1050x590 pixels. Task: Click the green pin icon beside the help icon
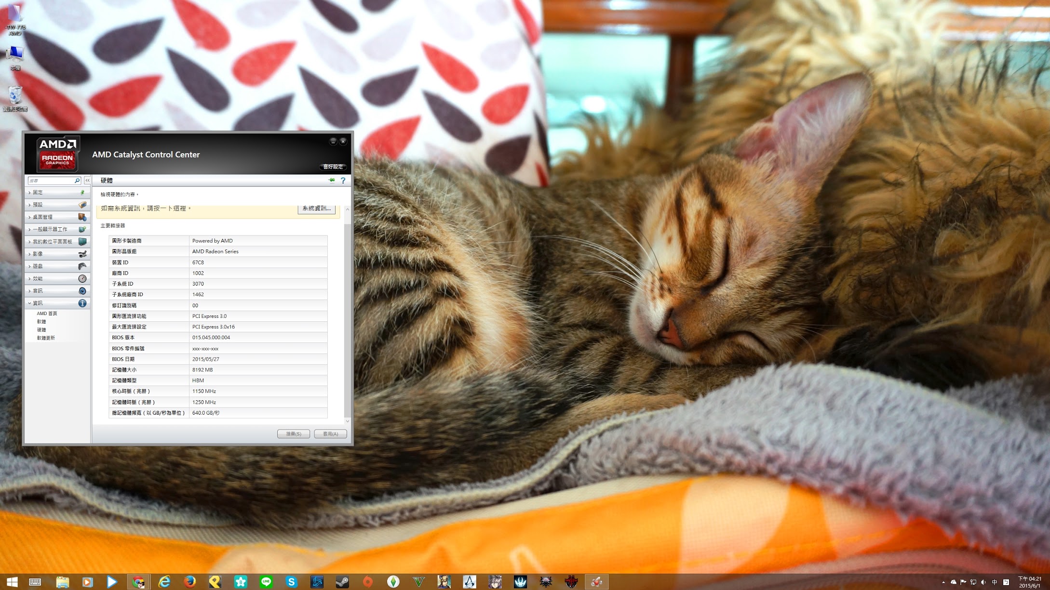[332, 180]
